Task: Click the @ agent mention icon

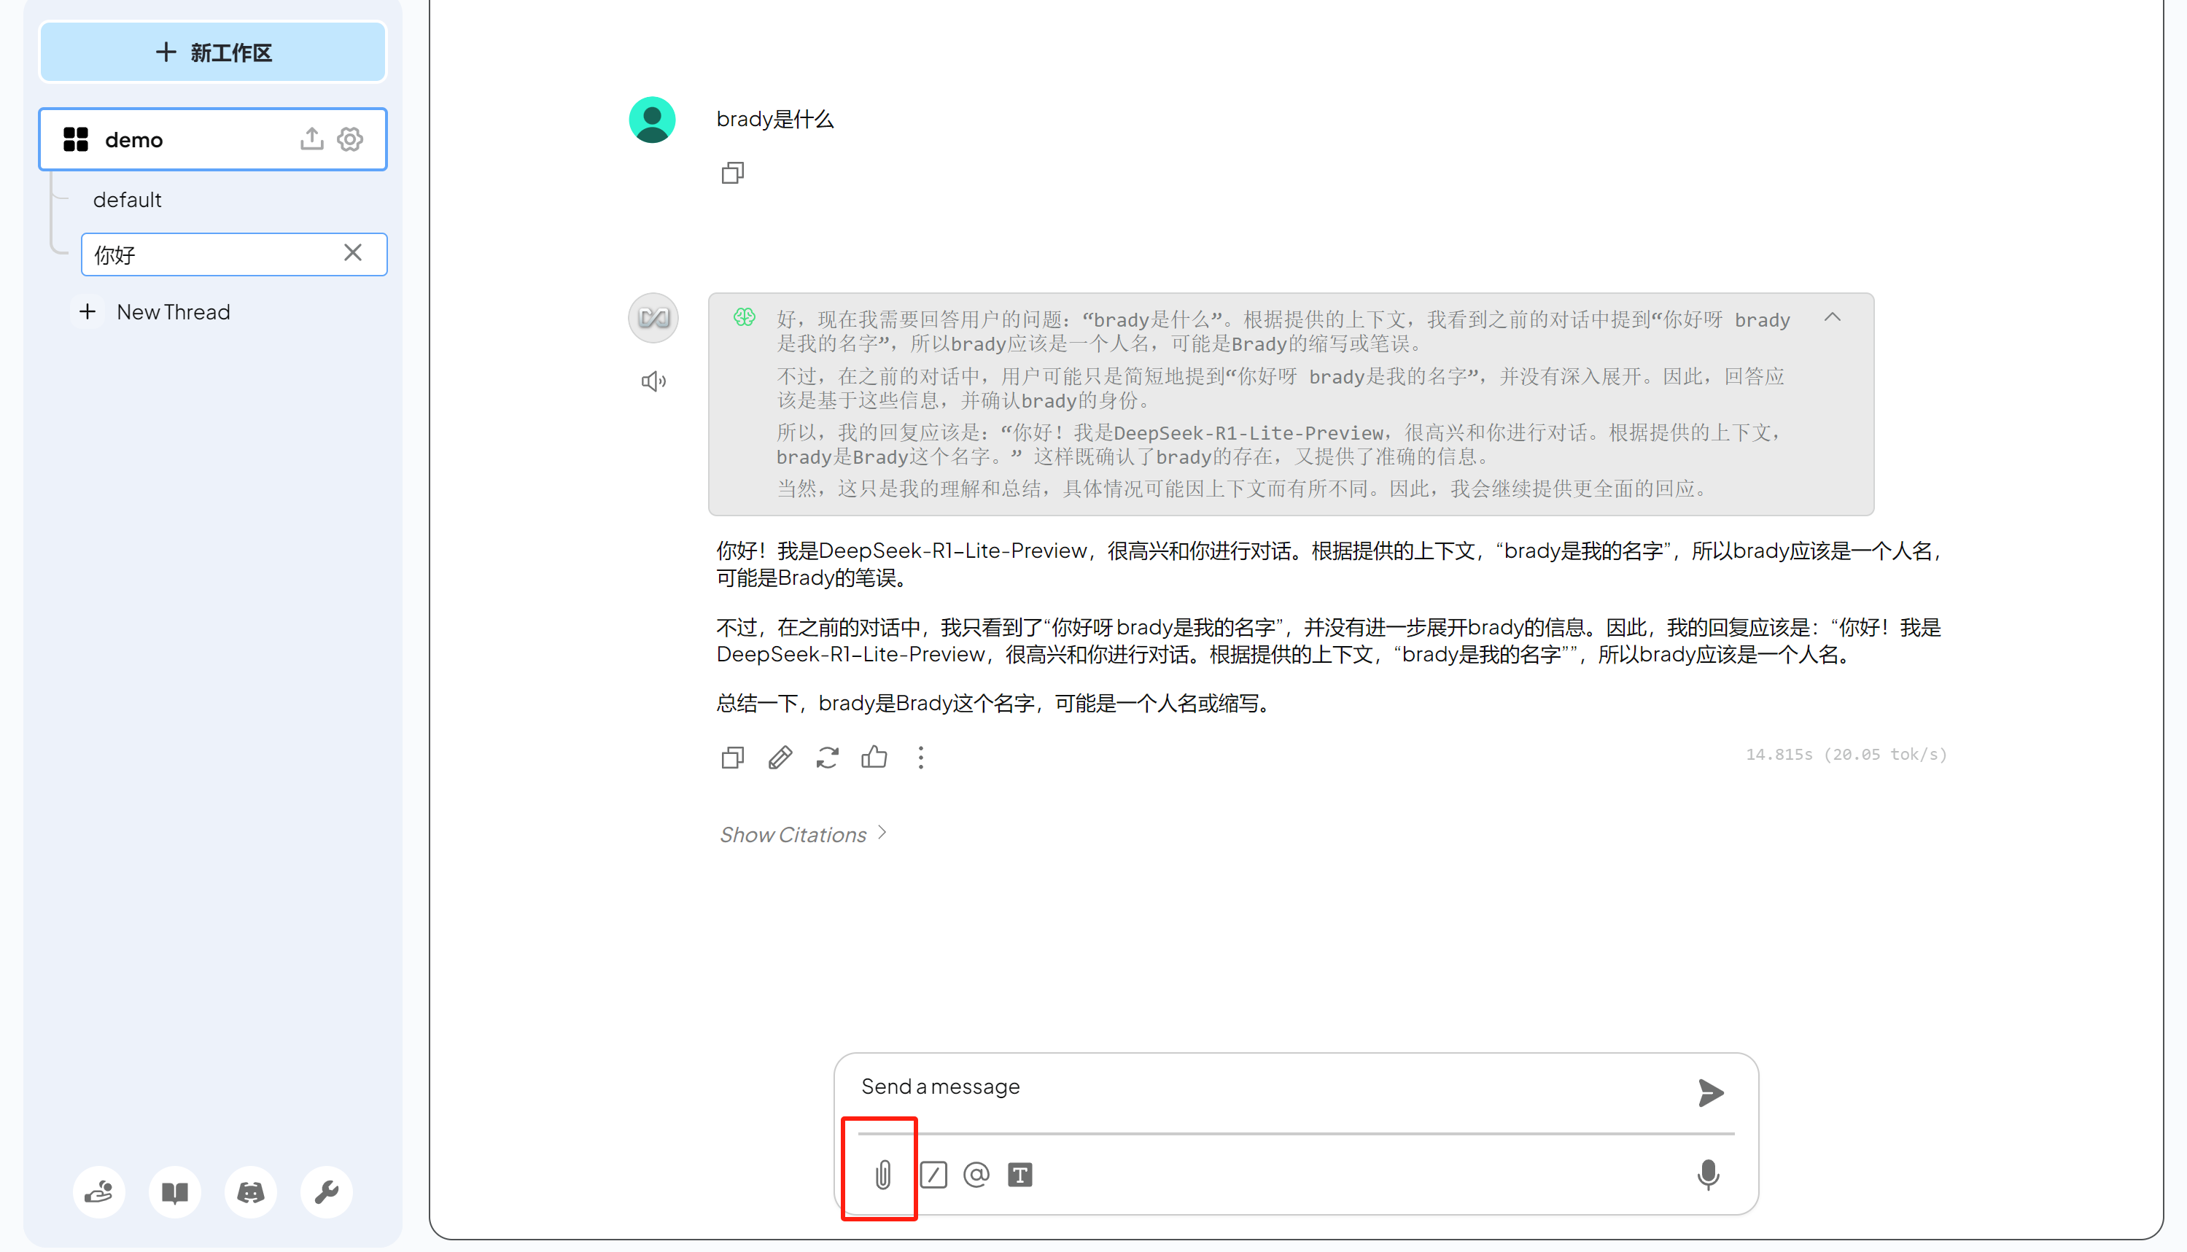Action: coord(976,1175)
